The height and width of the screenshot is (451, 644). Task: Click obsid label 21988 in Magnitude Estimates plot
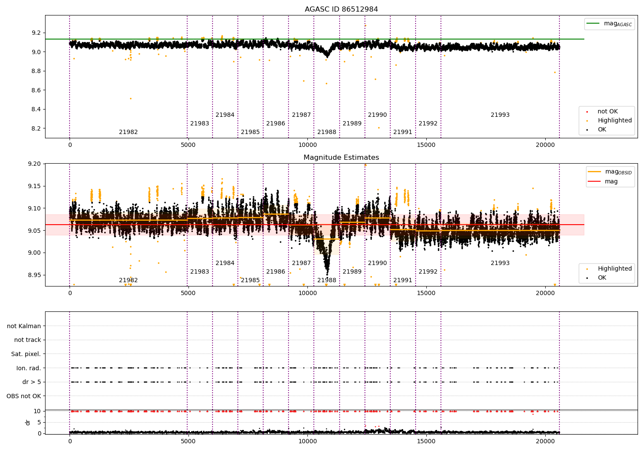327,280
